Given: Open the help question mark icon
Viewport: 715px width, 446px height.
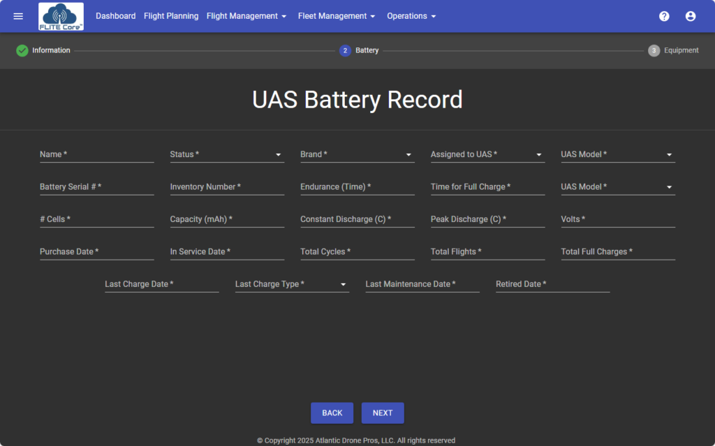Looking at the screenshot, I should (664, 16).
